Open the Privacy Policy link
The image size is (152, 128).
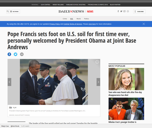click(55, 24)
